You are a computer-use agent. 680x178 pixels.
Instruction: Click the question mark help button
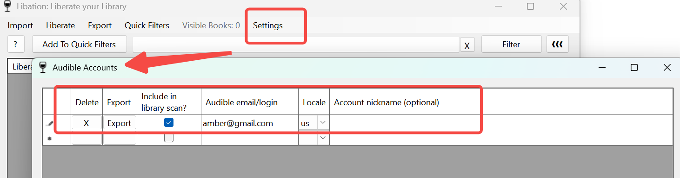point(16,44)
